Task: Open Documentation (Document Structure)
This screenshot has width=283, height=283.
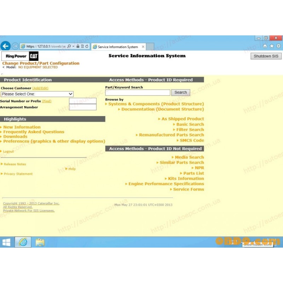Action: click(x=162, y=109)
